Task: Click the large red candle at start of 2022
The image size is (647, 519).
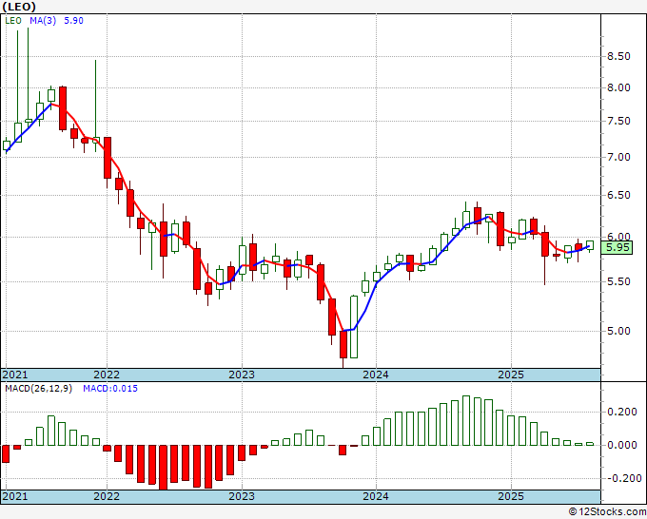Action: point(108,158)
